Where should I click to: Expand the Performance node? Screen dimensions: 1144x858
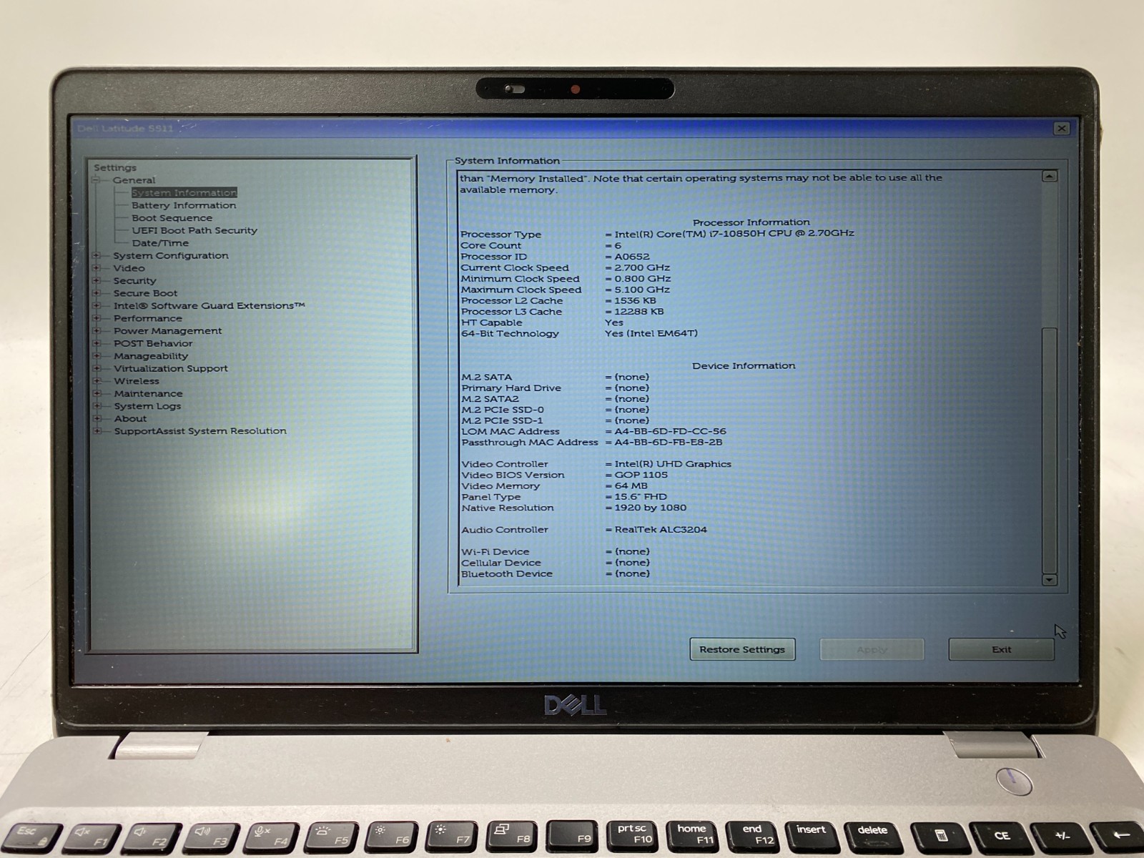(96, 318)
